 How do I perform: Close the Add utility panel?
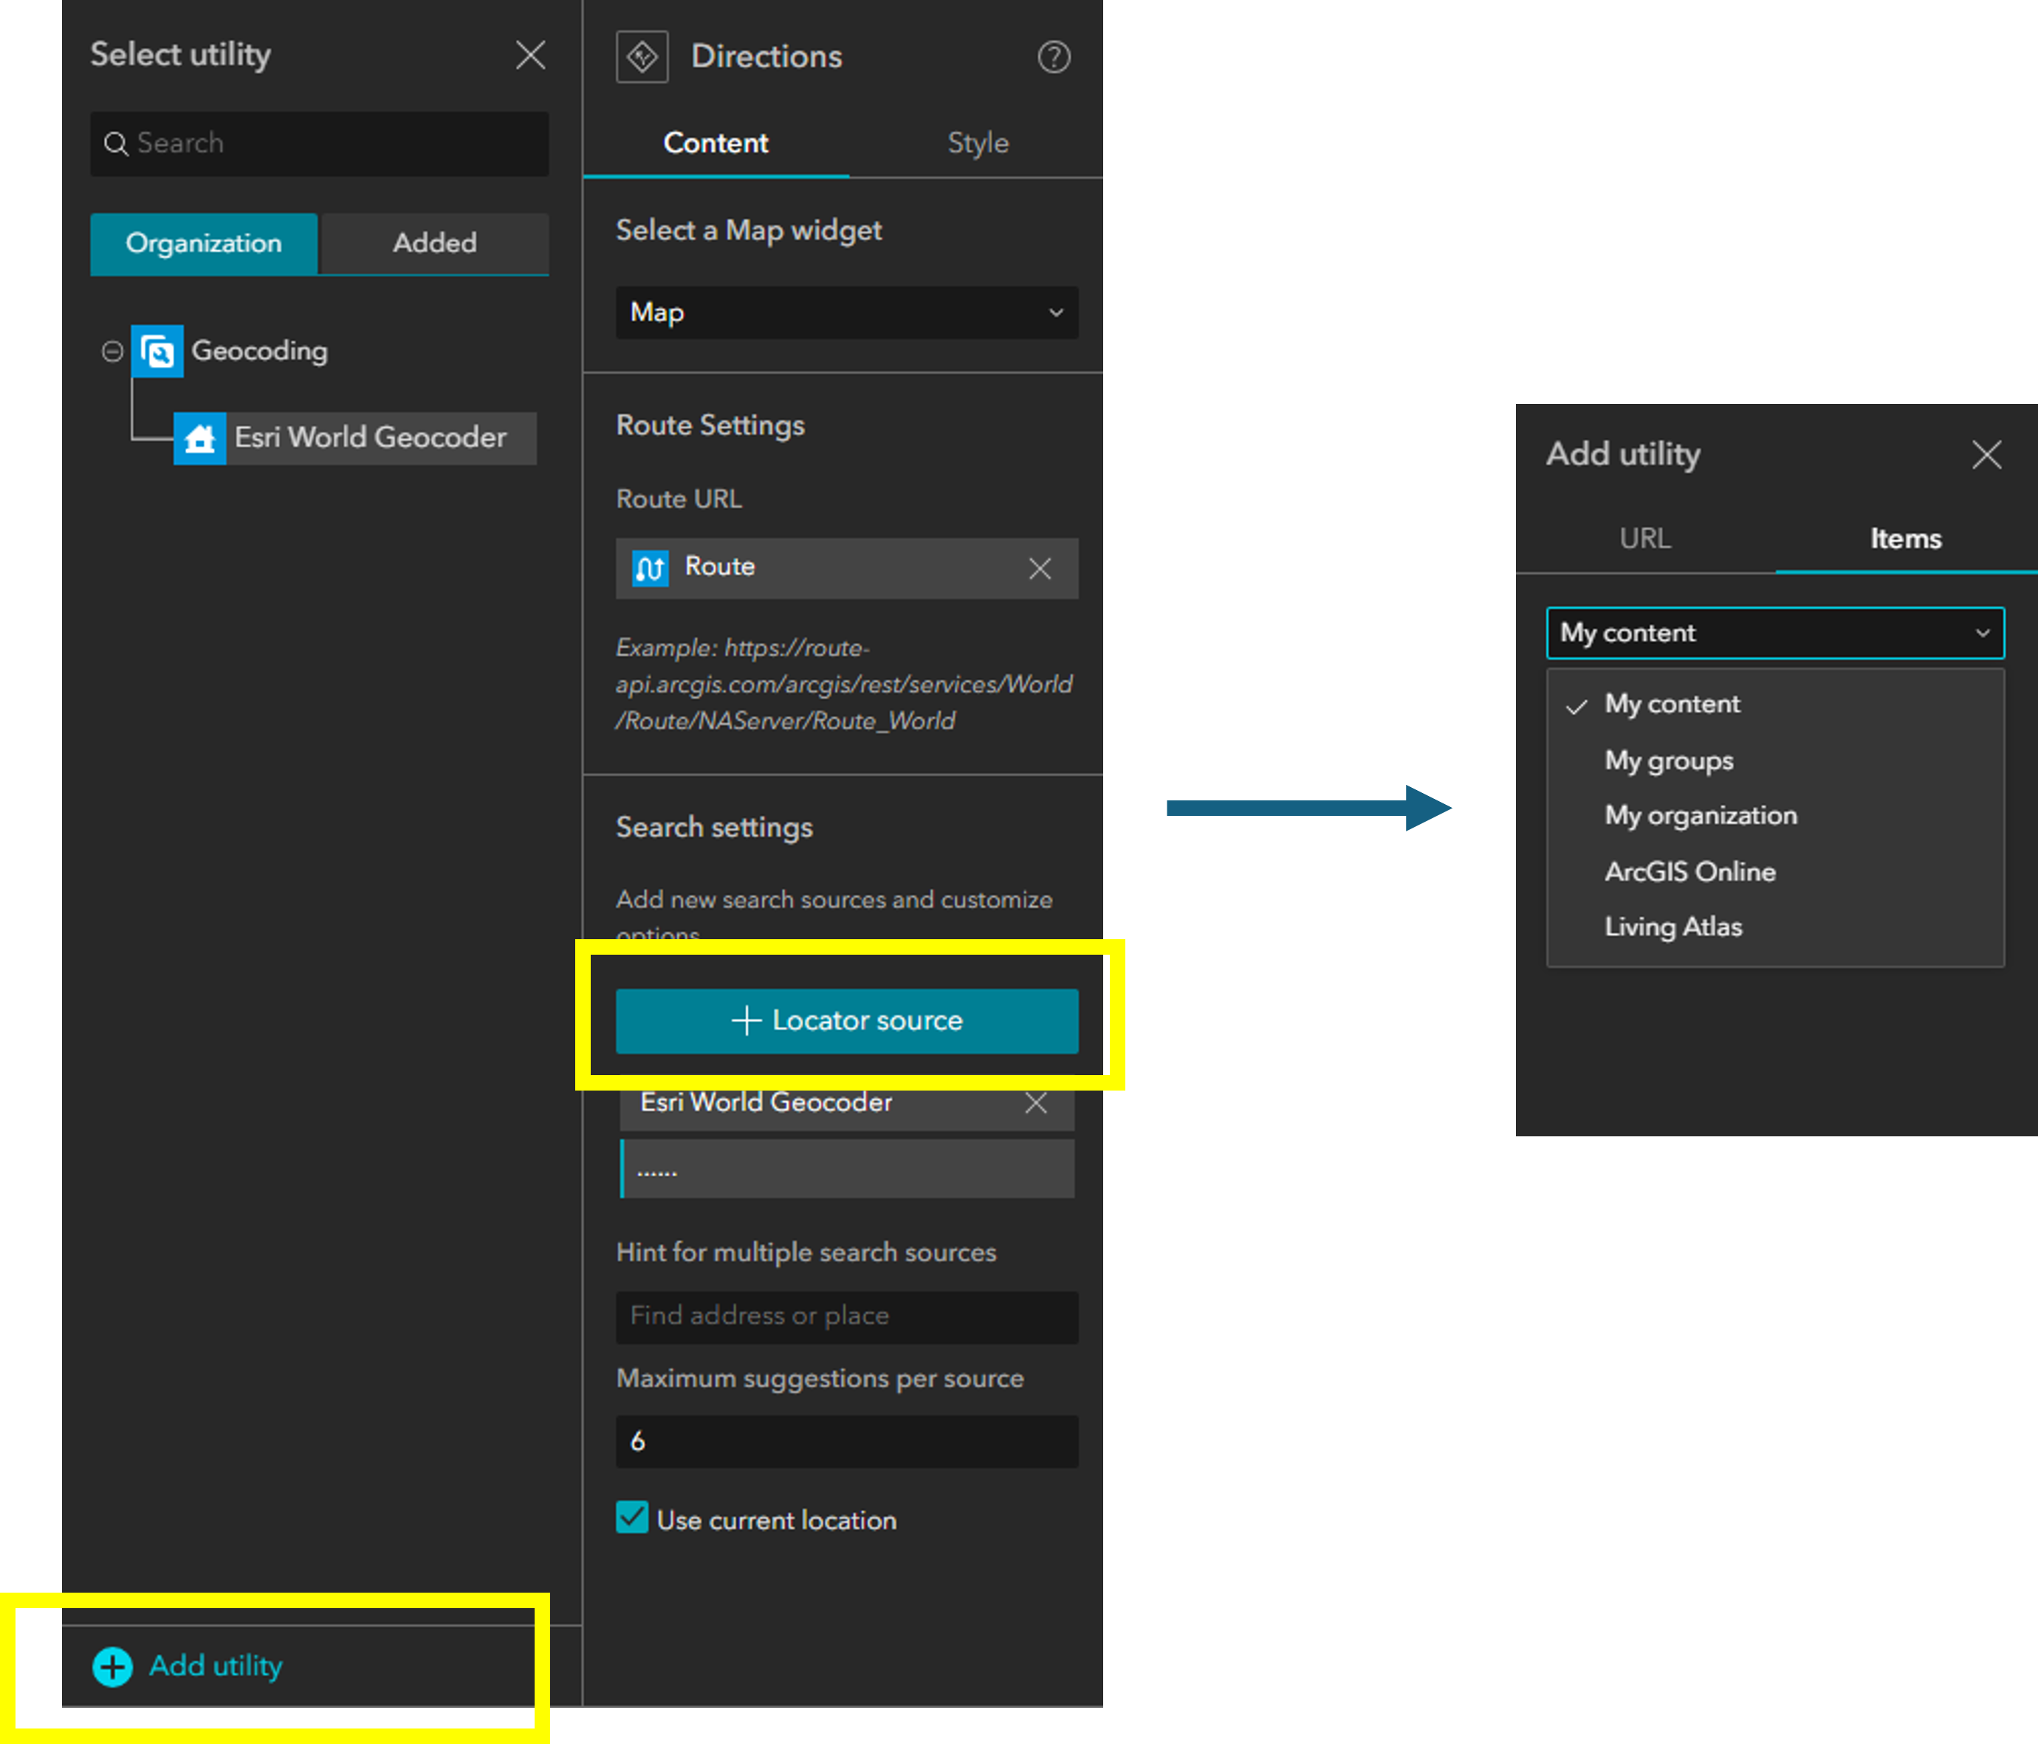tap(1986, 454)
